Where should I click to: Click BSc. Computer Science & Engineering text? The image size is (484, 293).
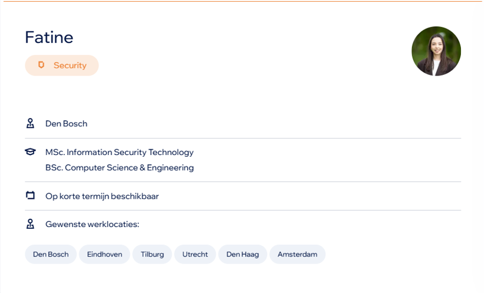tap(119, 167)
